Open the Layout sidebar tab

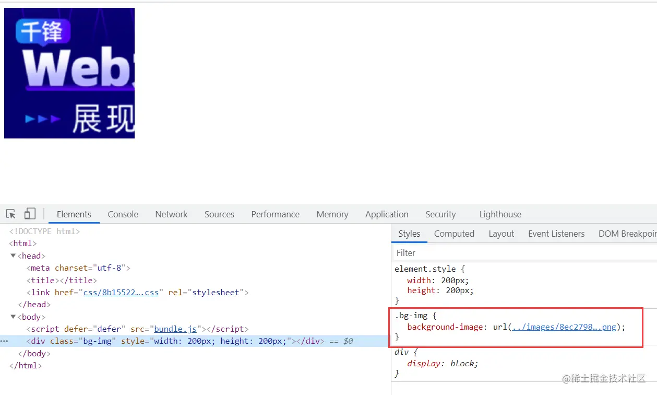(501, 234)
